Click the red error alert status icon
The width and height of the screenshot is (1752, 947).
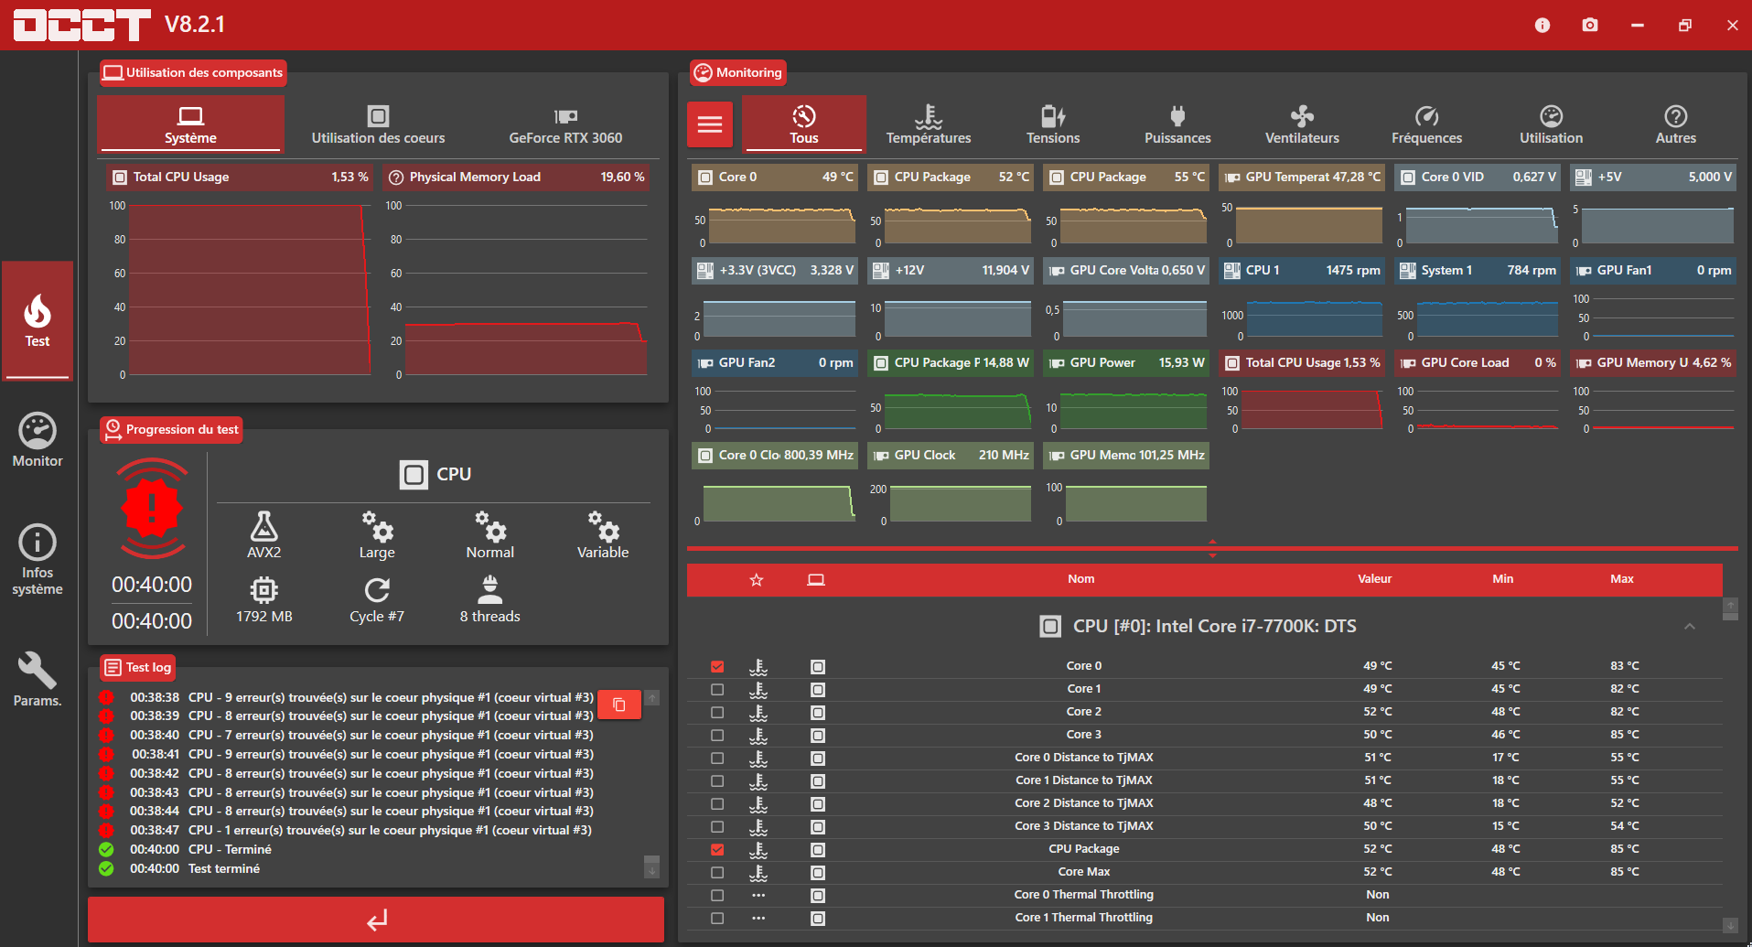[152, 508]
